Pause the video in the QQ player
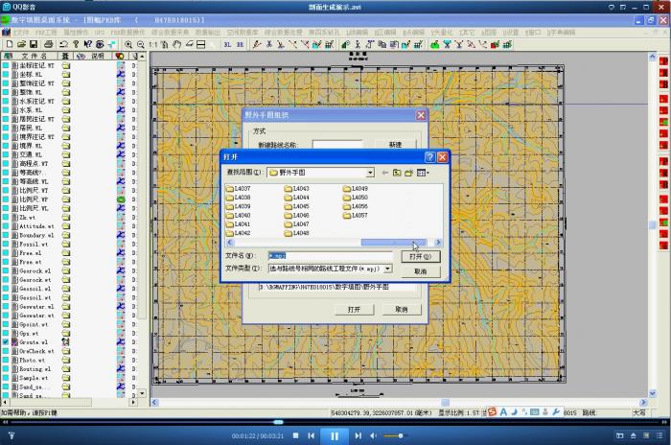Screen dimensions: 671x445 (x=335, y=435)
